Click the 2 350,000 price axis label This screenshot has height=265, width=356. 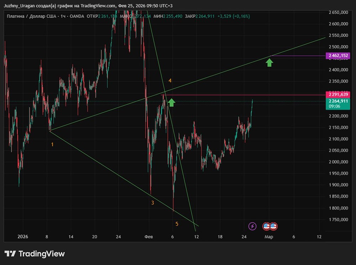pos(338,81)
